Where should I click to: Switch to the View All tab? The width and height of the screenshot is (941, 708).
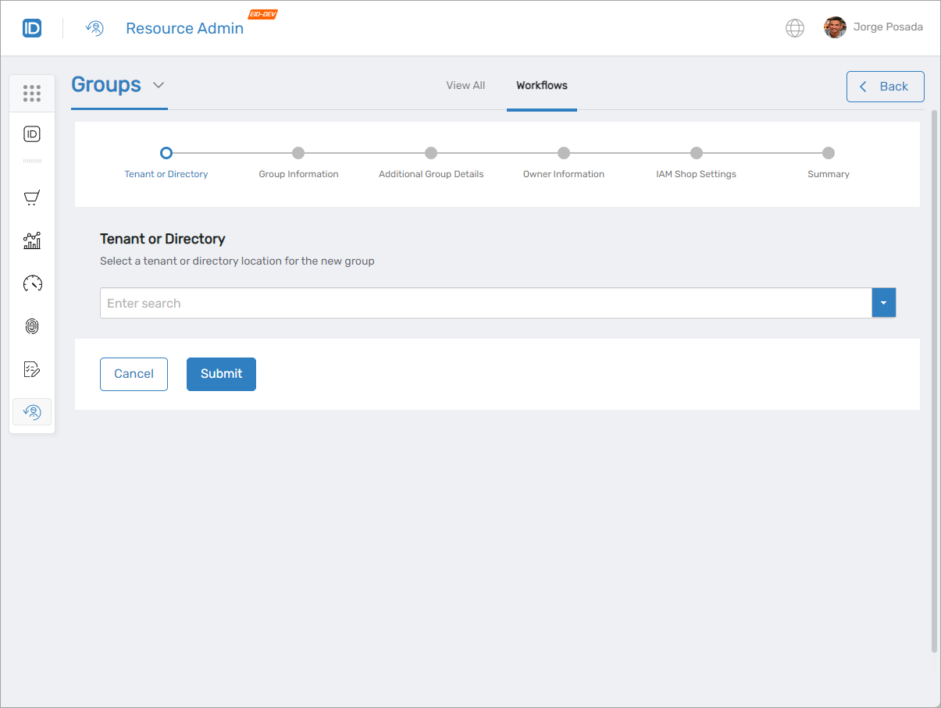tap(465, 86)
